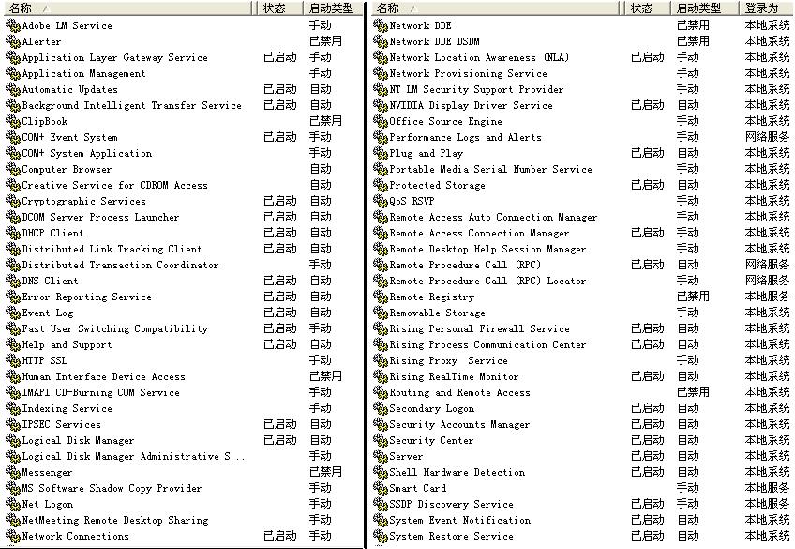Sort right list by 登录为 column header
The width and height of the screenshot is (795, 549).
coord(766,8)
